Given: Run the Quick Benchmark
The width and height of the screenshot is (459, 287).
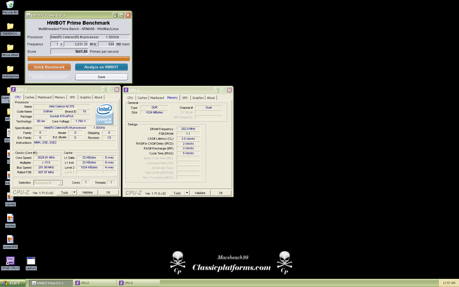Looking at the screenshot, I should click(49, 67).
